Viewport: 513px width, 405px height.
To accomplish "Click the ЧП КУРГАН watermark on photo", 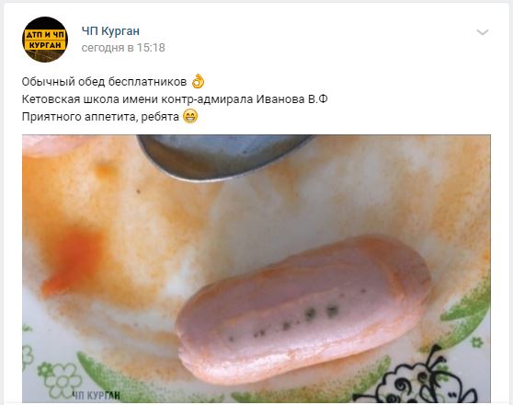I will coord(96,396).
